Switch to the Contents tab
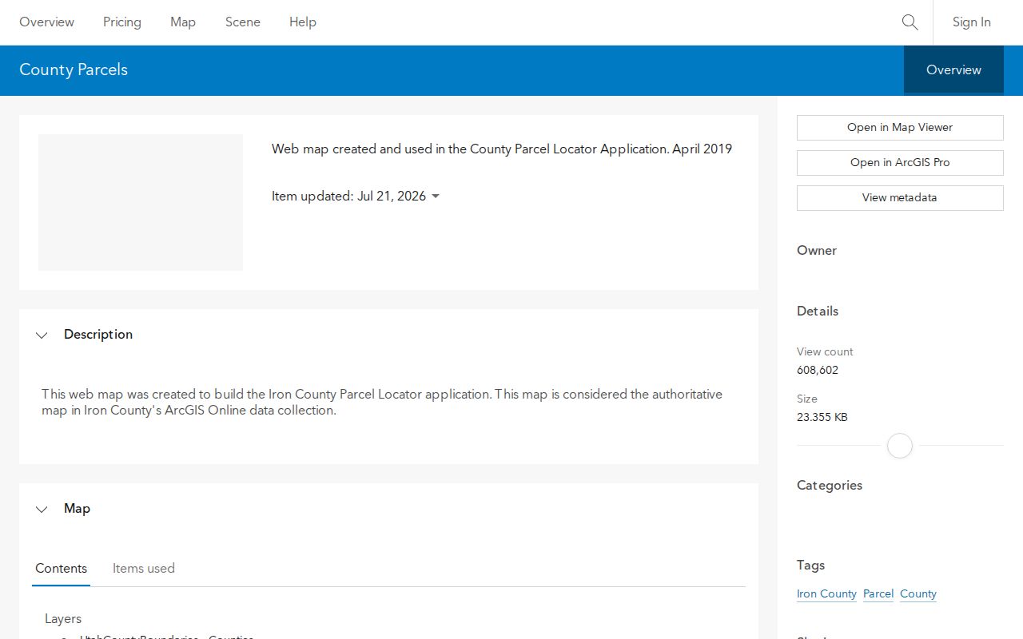This screenshot has height=639, width=1023. pyautogui.click(x=61, y=569)
